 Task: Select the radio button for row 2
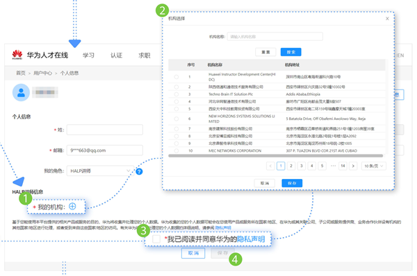coord(177,87)
